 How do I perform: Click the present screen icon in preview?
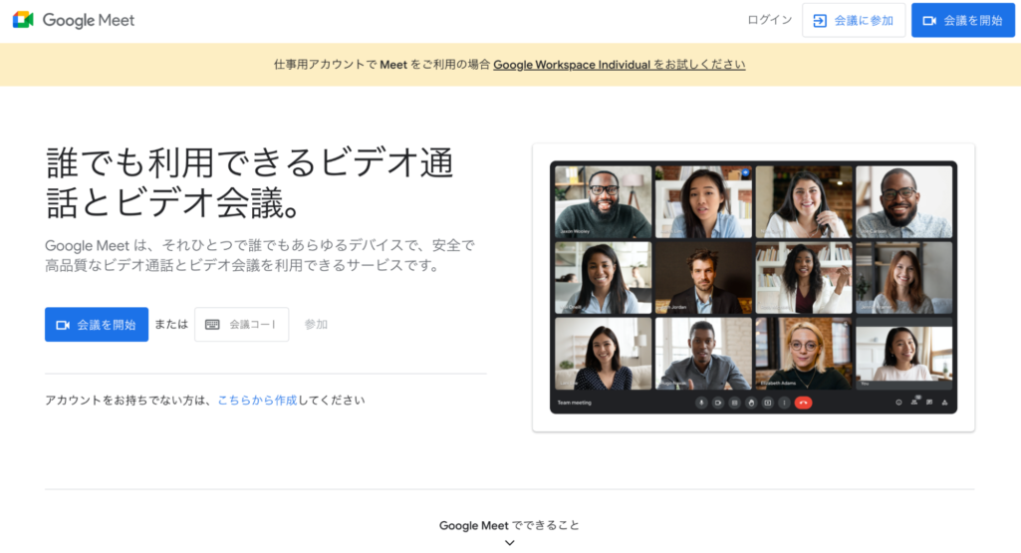(768, 403)
